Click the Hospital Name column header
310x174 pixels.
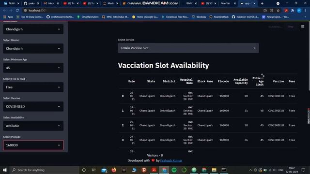[x=186, y=81]
